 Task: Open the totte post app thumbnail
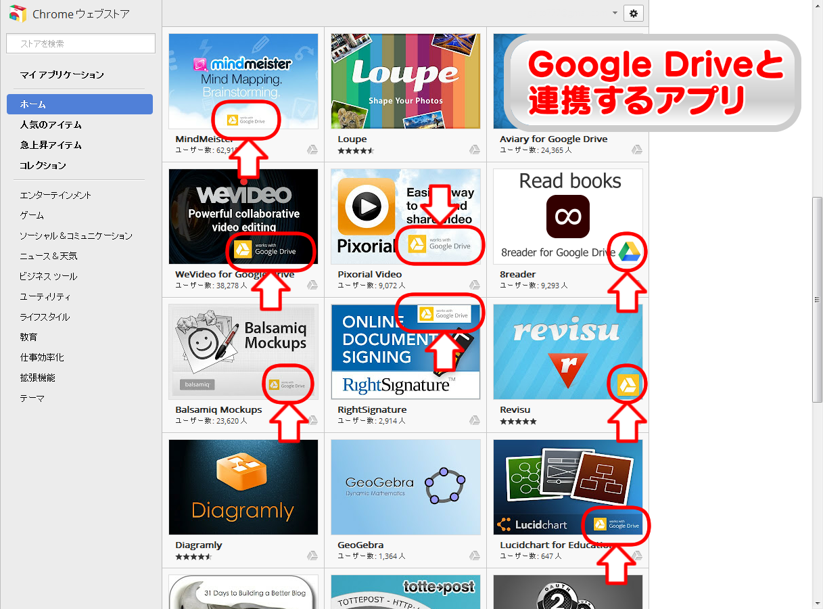406,592
